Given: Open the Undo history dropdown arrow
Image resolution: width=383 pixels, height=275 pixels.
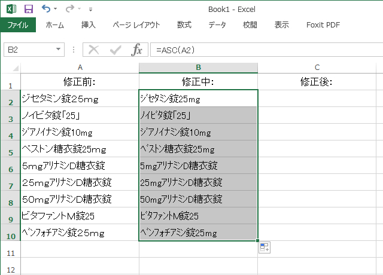Looking at the screenshot, I should pos(56,10).
